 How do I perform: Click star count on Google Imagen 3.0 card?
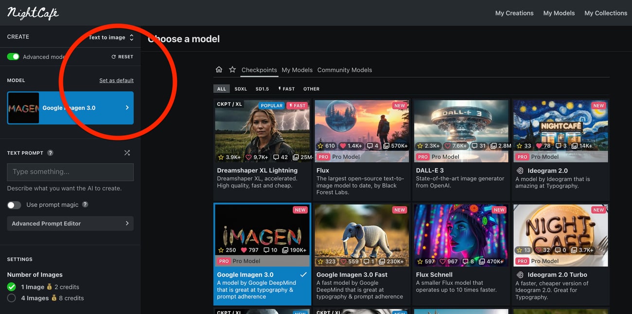pyautogui.click(x=227, y=250)
